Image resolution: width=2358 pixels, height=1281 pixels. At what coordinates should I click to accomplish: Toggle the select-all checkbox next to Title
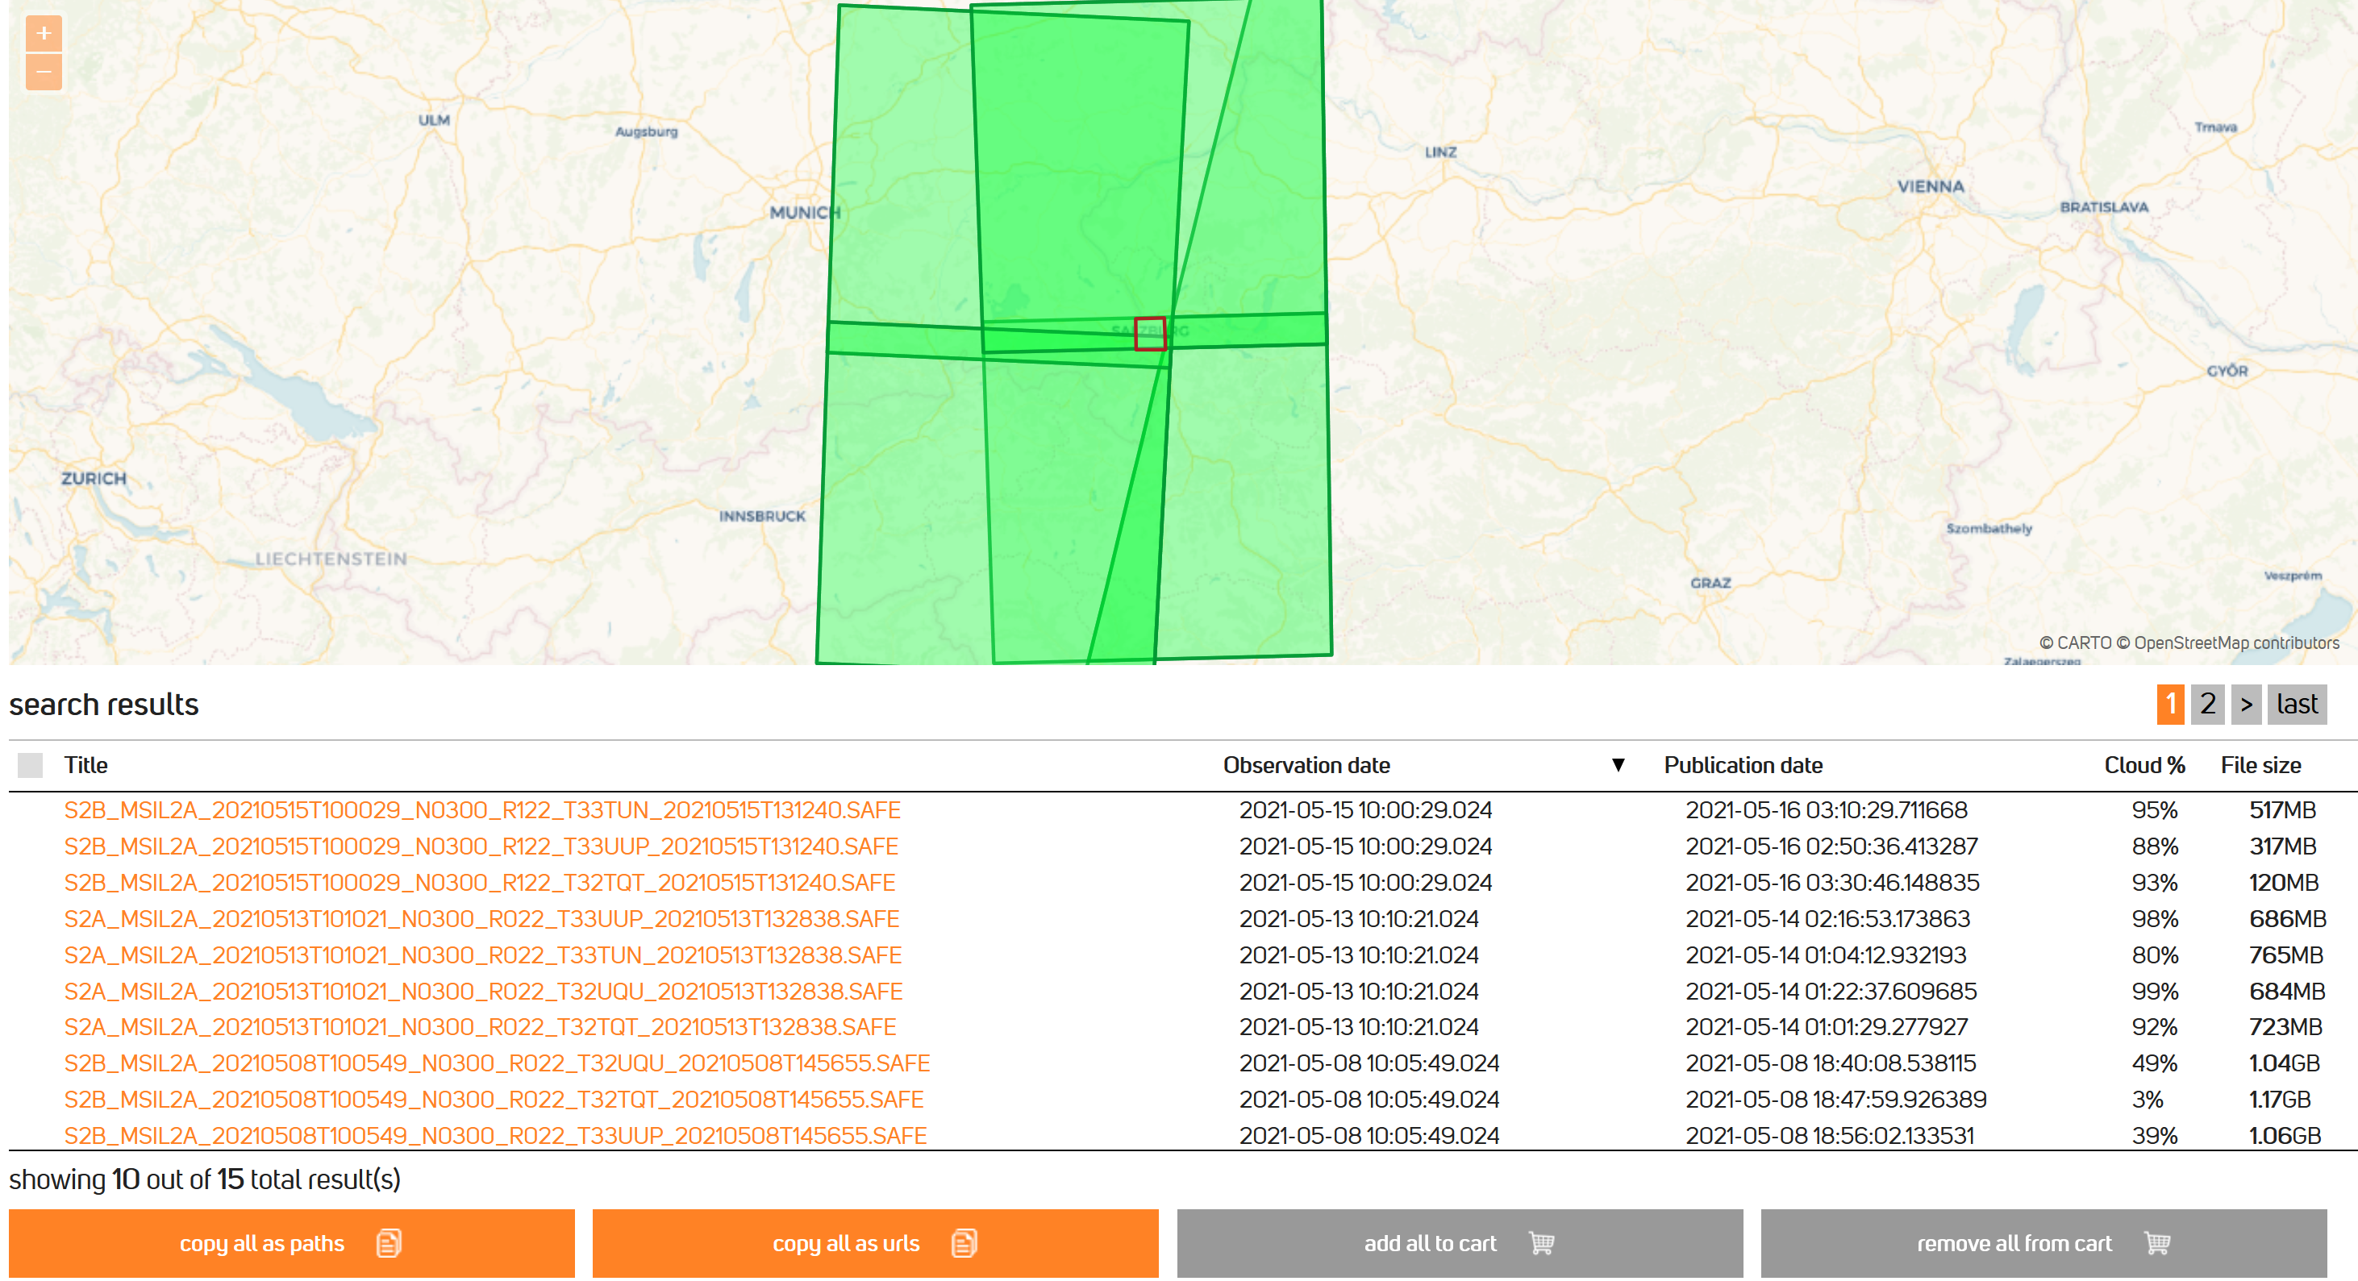30,765
